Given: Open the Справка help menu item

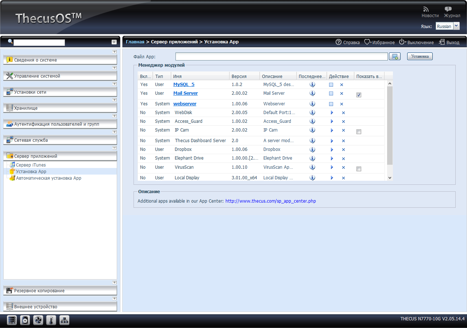Looking at the screenshot, I should pyautogui.click(x=348, y=42).
